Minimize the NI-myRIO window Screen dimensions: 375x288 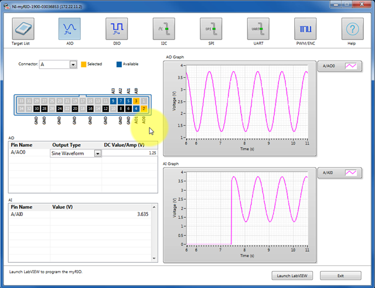pyautogui.click(x=336, y=4)
